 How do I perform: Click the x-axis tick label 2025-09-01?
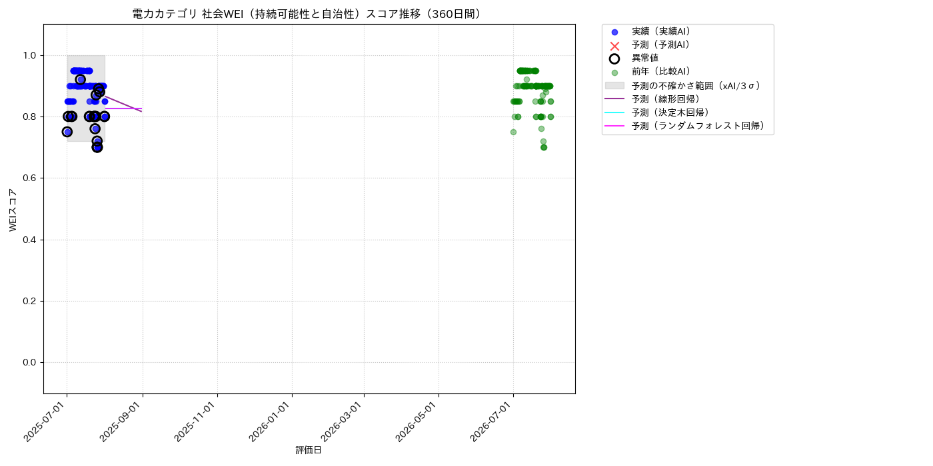122,421
